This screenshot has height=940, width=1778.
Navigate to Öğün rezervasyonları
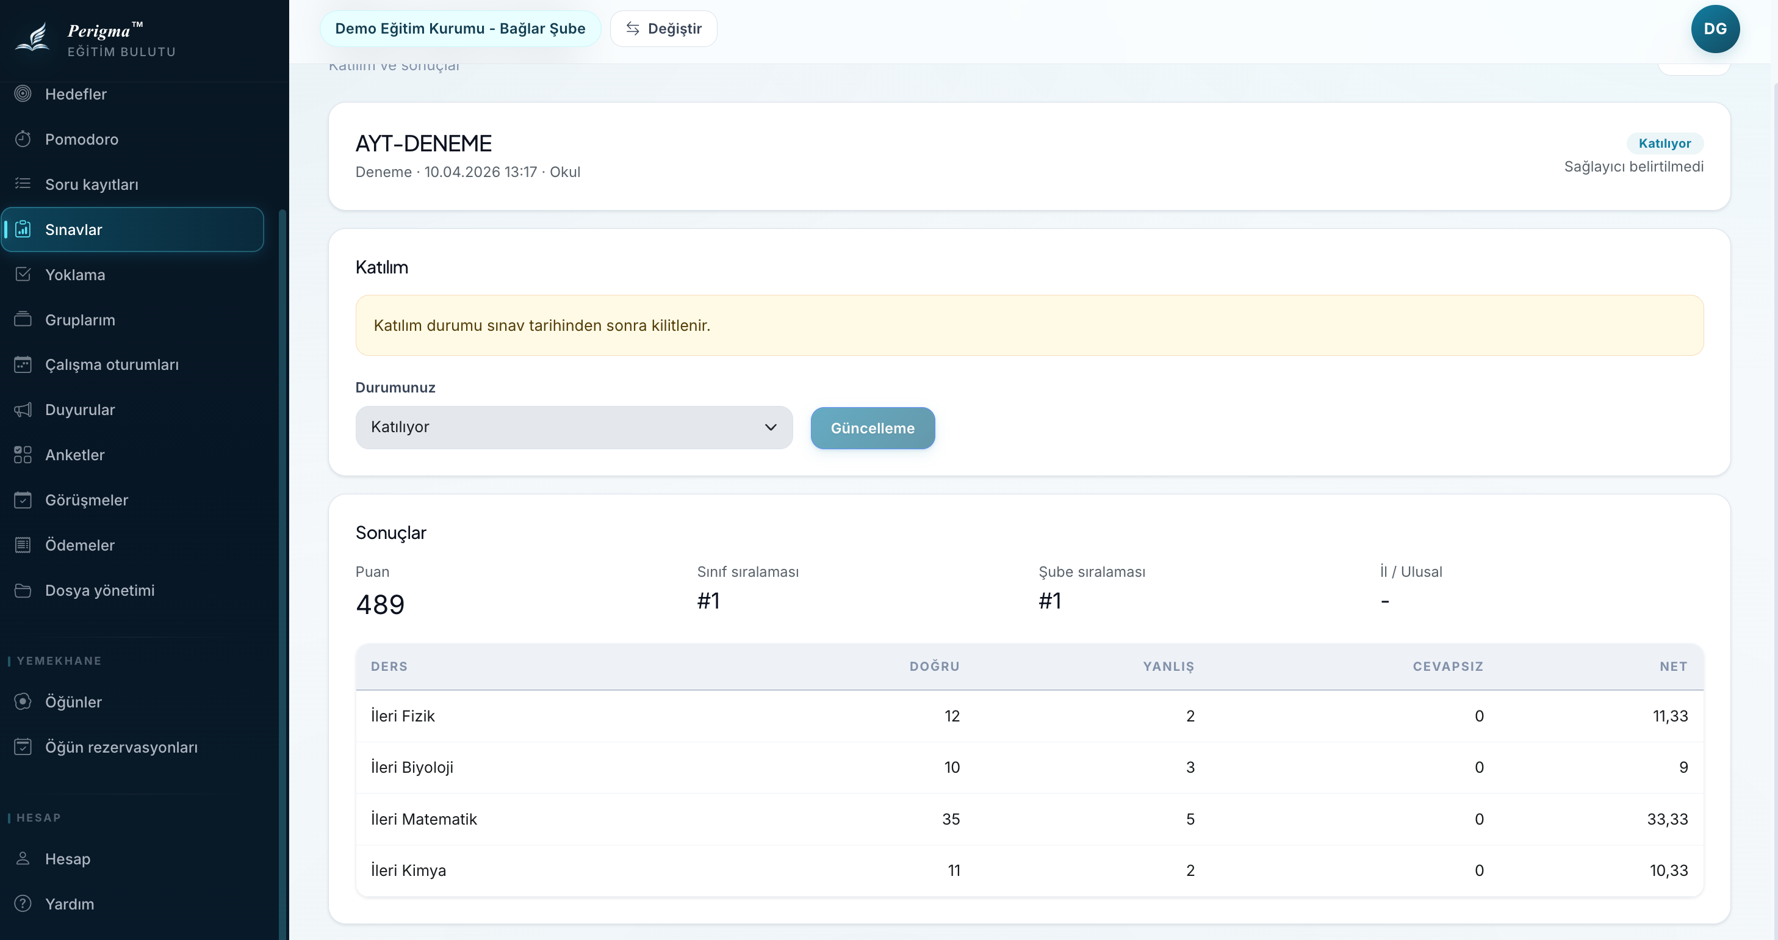point(132,747)
